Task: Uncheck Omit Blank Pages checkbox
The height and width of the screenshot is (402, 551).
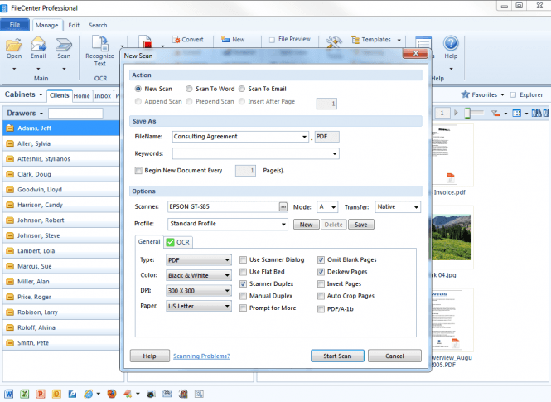Action: 321,259
